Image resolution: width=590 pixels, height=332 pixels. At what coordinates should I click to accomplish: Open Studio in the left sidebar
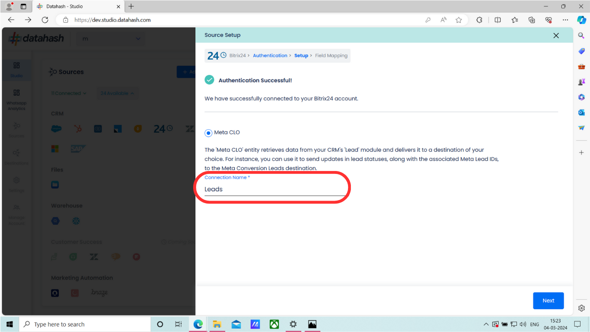coord(16,70)
